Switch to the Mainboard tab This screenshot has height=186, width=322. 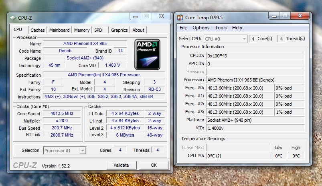59,30
